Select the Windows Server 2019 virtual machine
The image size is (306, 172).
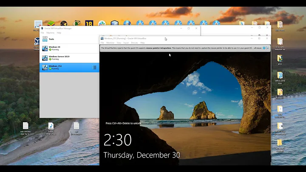69,58
